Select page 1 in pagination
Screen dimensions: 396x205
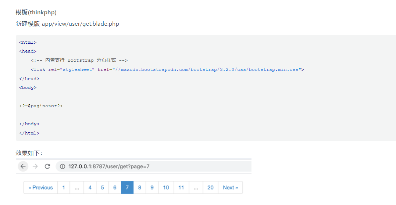click(x=64, y=188)
